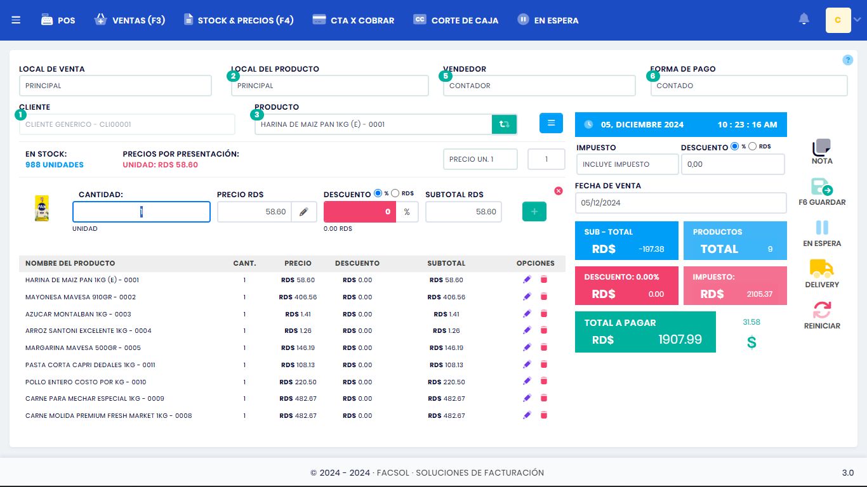
Task: Open notifications bell
Action: (804, 19)
